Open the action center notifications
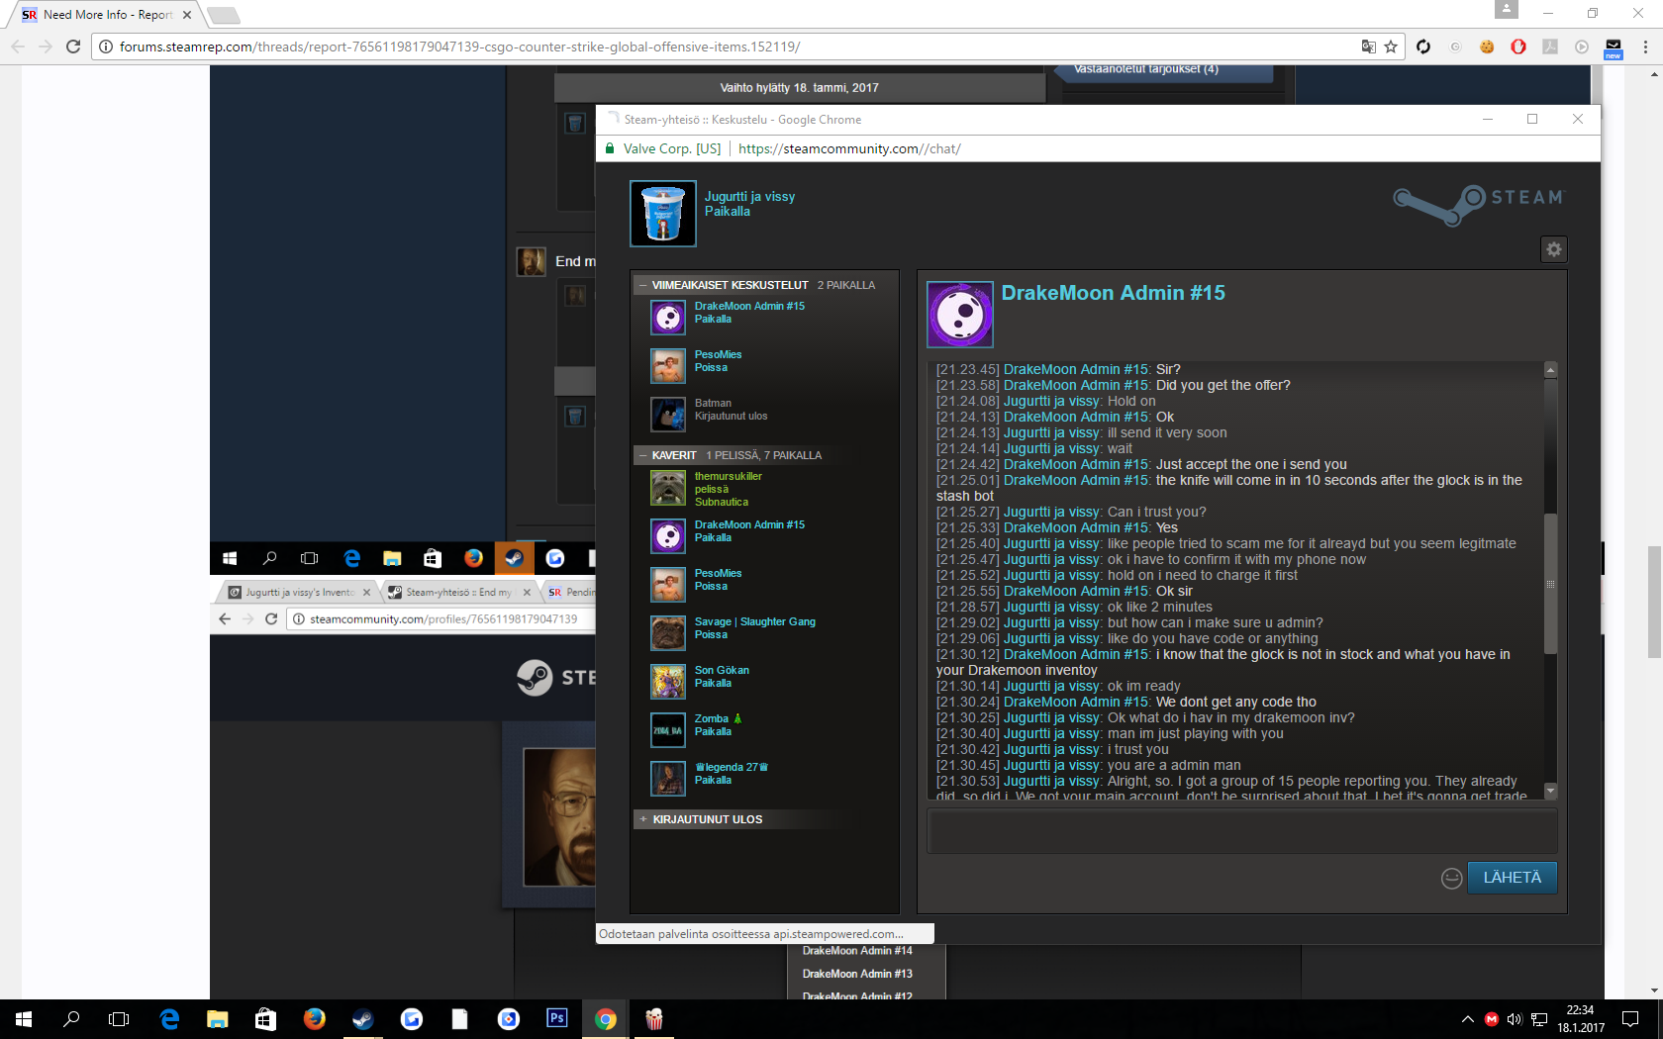 1630,1019
